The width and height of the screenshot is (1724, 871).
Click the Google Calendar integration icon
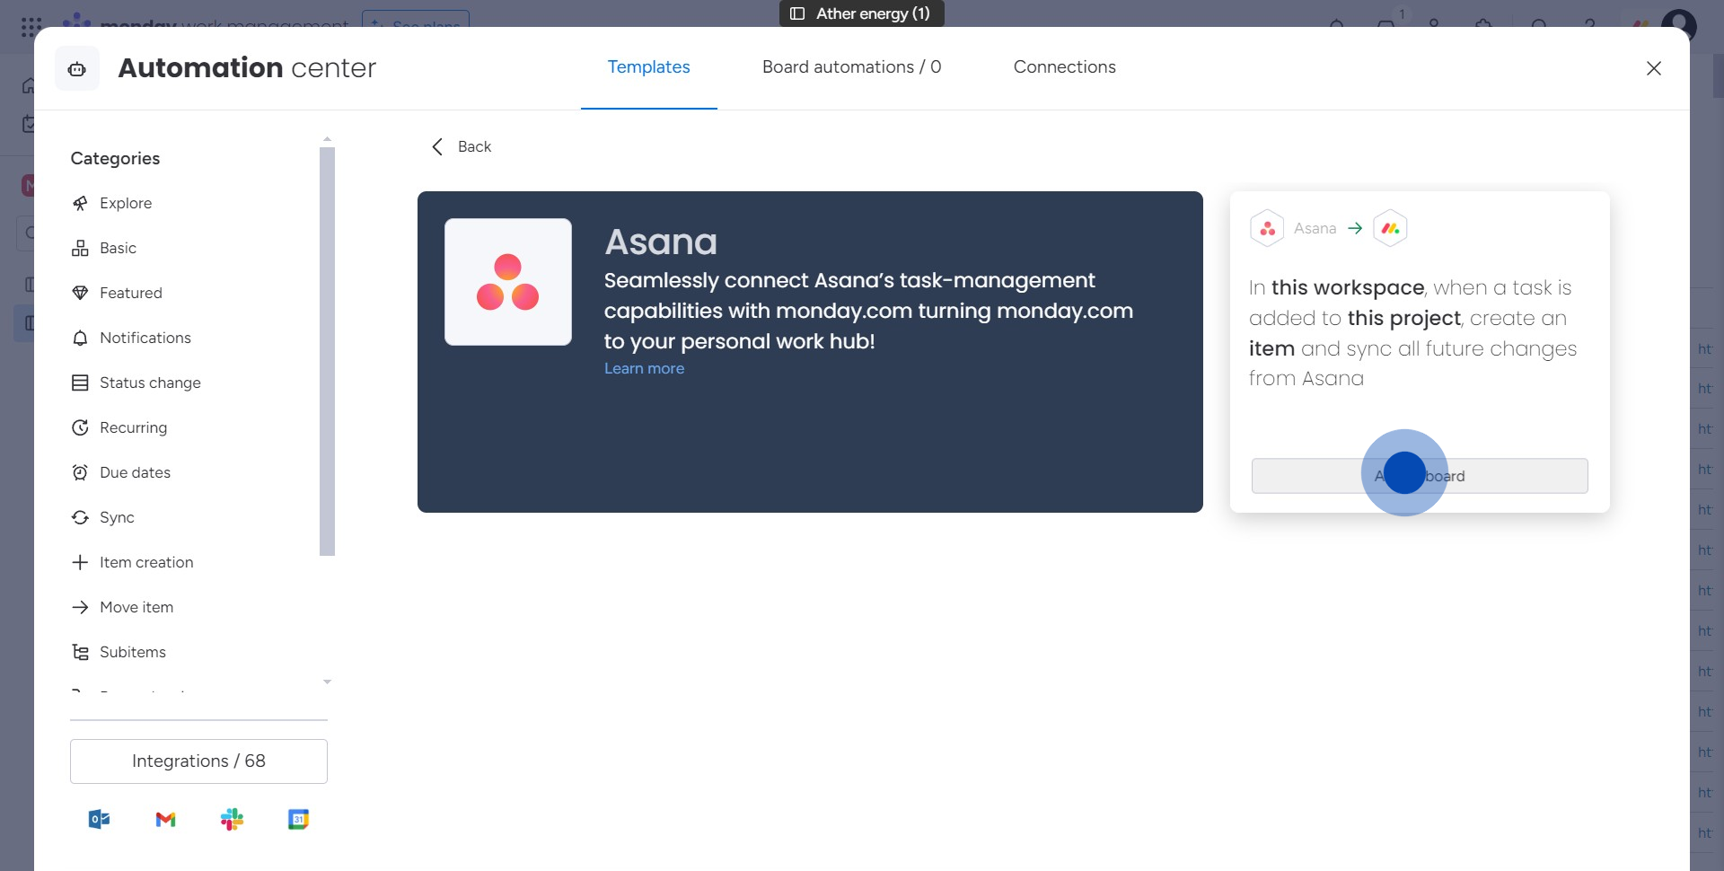pos(298,819)
